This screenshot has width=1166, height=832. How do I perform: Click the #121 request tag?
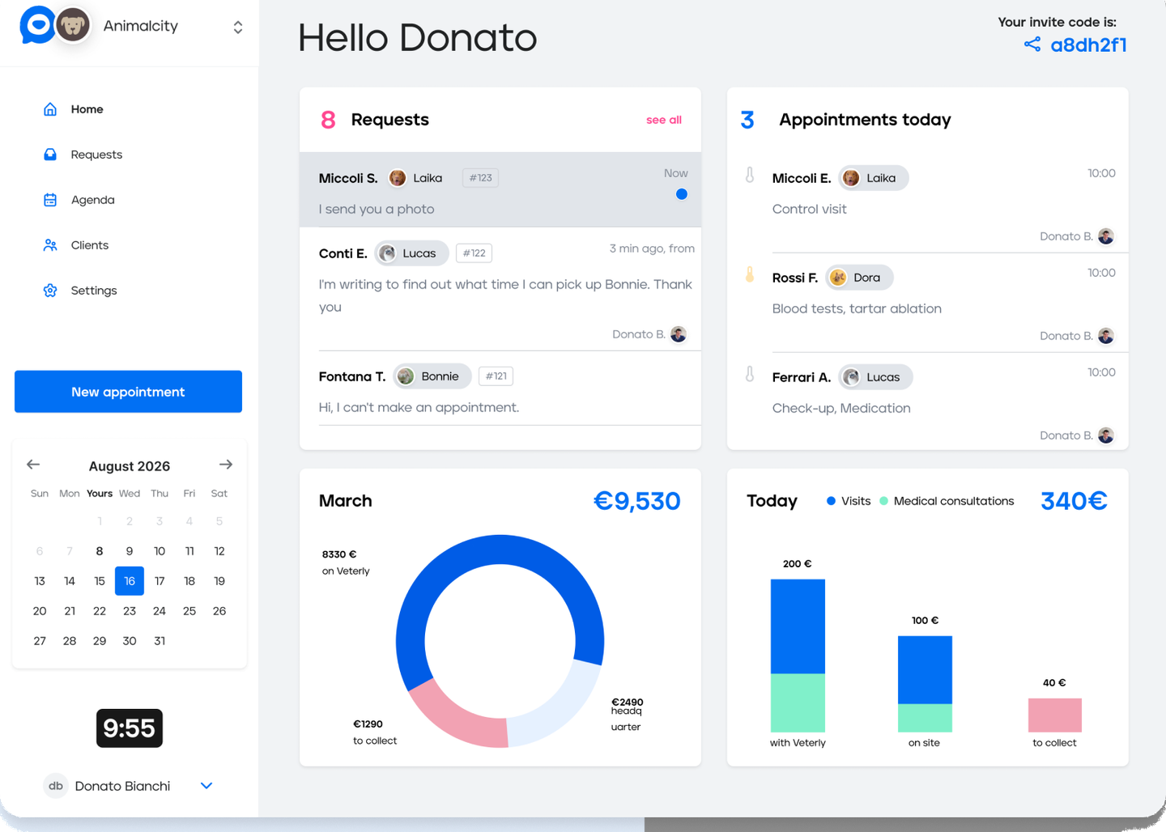(496, 376)
